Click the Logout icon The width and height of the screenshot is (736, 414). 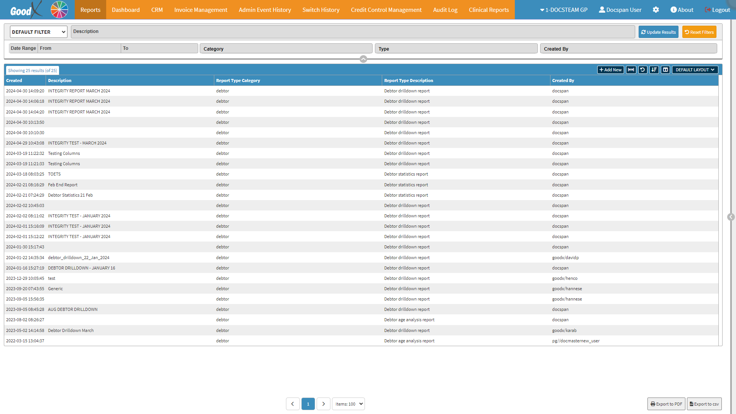708,10
